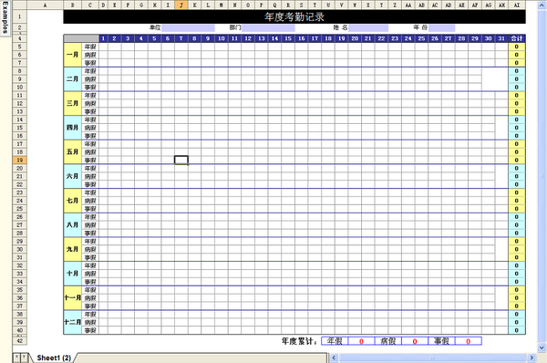
Task: Select the 年度考勤记录 title cell
Action: (x=294, y=16)
